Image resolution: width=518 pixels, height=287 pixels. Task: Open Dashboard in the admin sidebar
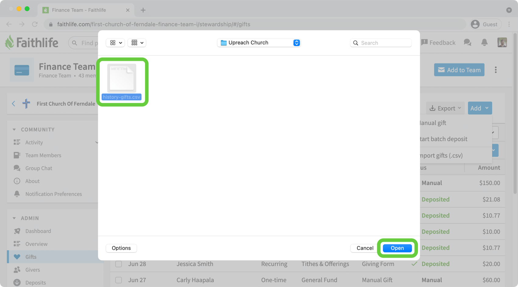coord(38,231)
